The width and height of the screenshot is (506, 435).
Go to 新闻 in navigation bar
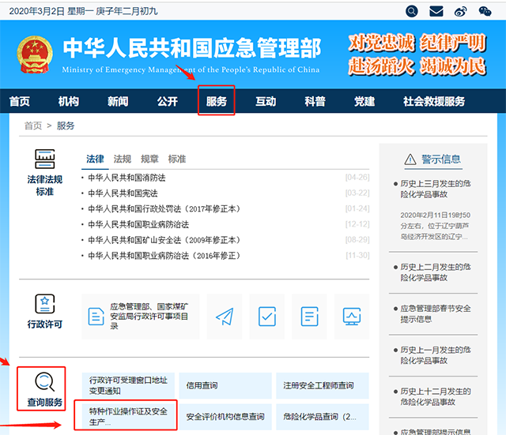118,102
